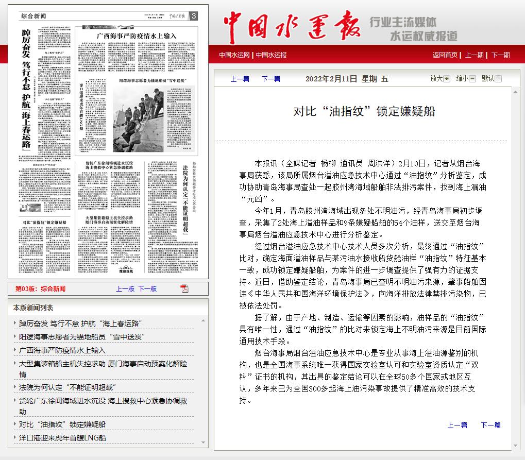Open 中国水运报 link
Screen dimensions: 525x460
(271, 55)
